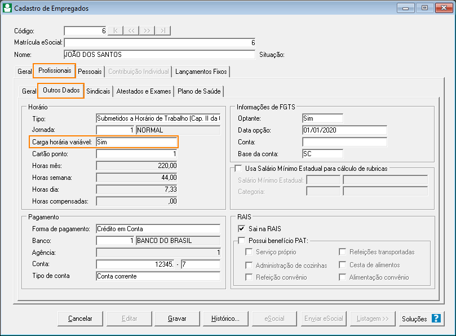Viewport: 456px width, 336px height.
Task: Click the employee icon in the title bar
Action: 8,7
